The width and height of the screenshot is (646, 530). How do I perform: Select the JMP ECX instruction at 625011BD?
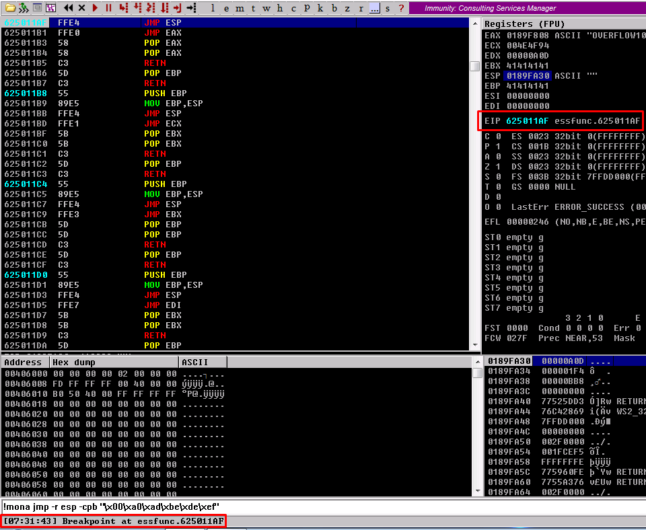coord(235,124)
